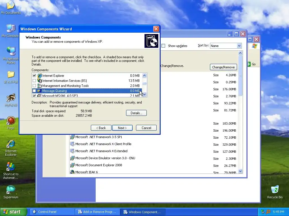Viewport: 289px width, 216px height.
Task: Select the Internet Information Services (IIS) row text
Action: coord(65,81)
